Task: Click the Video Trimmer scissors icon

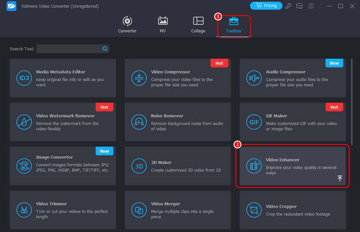Action: [23, 210]
